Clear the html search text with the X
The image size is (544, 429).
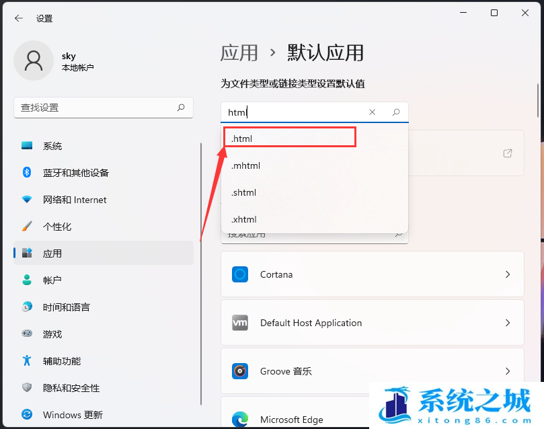(x=373, y=112)
